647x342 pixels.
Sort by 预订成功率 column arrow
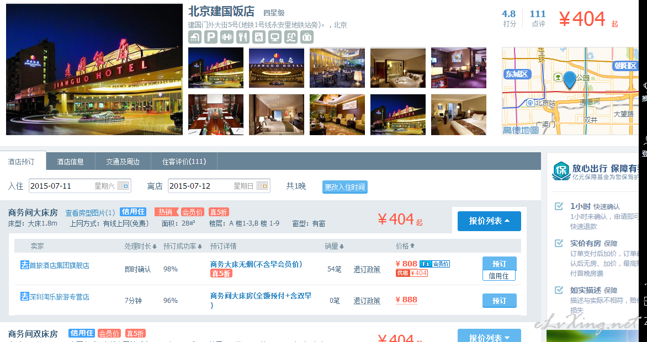200,246
